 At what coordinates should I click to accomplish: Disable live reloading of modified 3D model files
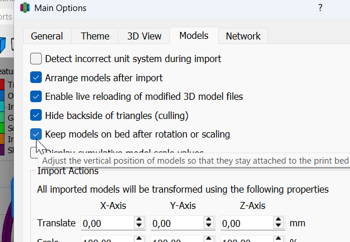pyautogui.click(x=36, y=96)
